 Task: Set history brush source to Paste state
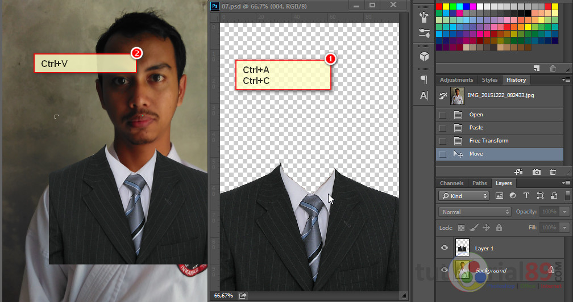click(x=442, y=128)
